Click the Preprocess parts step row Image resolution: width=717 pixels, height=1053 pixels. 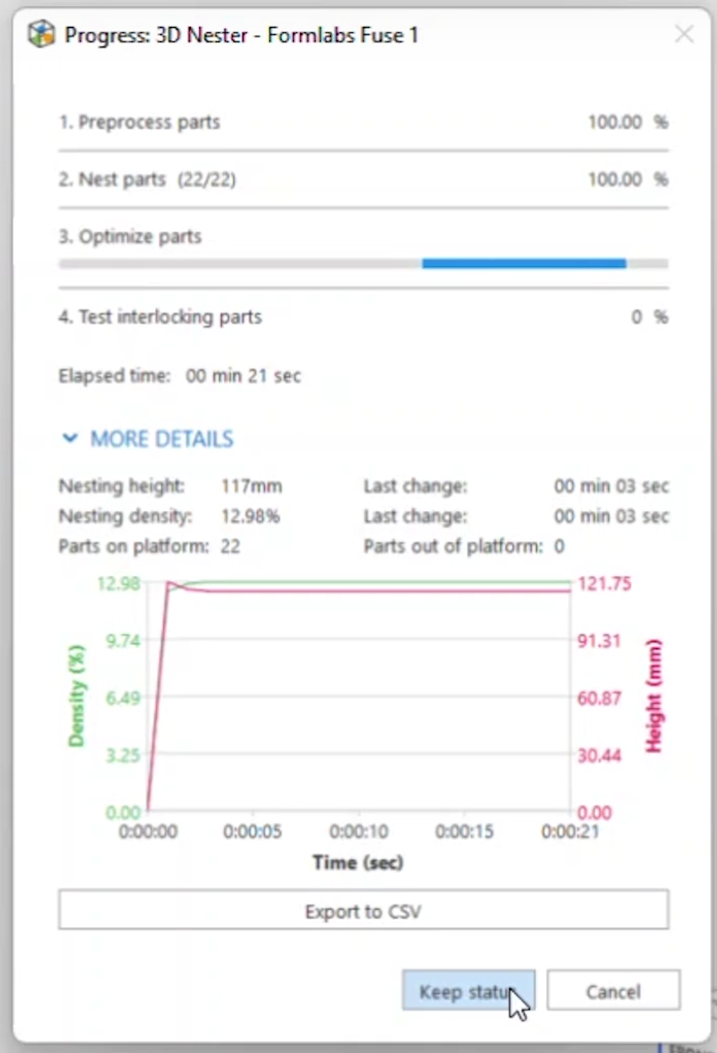[363, 122]
